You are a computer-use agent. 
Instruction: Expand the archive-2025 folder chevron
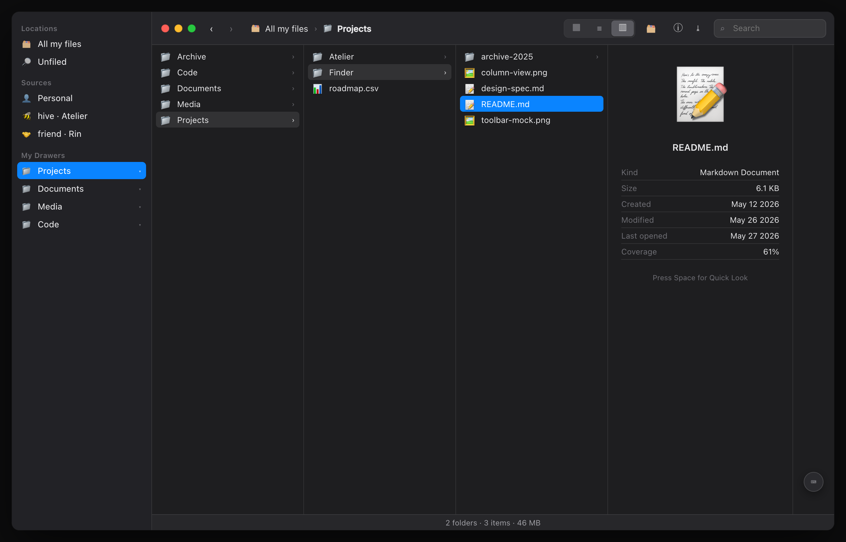[597, 57]
